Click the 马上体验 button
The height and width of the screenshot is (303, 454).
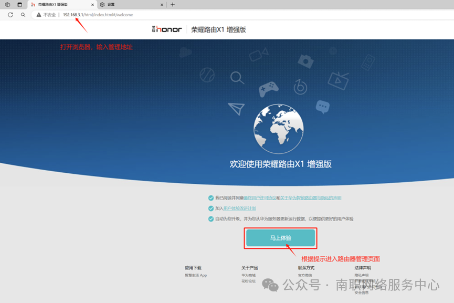point(281,238)
